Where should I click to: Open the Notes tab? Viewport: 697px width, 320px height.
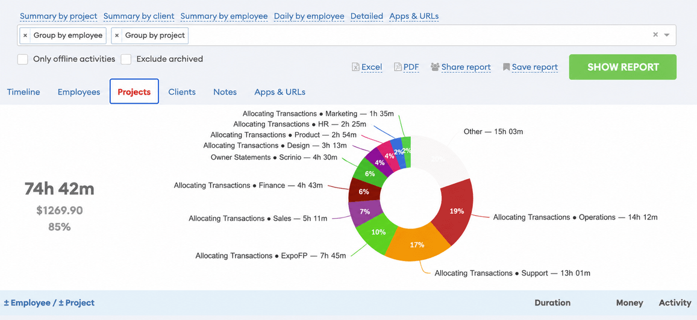[x=225, y=92]
